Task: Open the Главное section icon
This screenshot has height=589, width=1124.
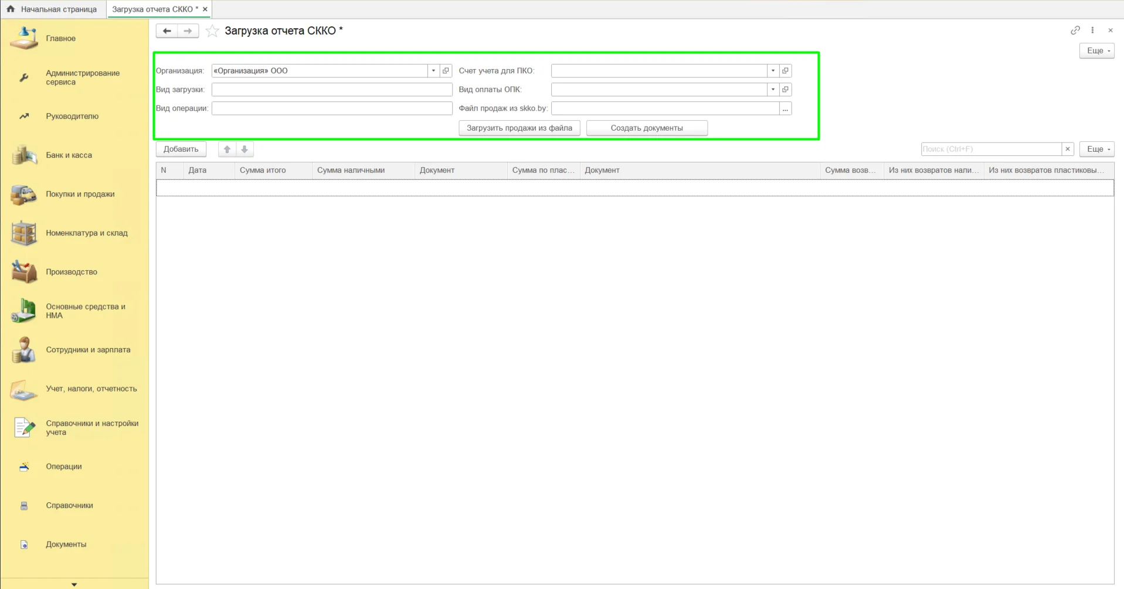Action: (24, 38)
